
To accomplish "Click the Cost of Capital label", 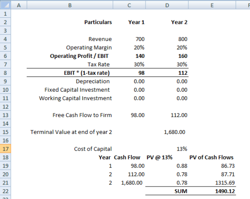I will point(93,149).
